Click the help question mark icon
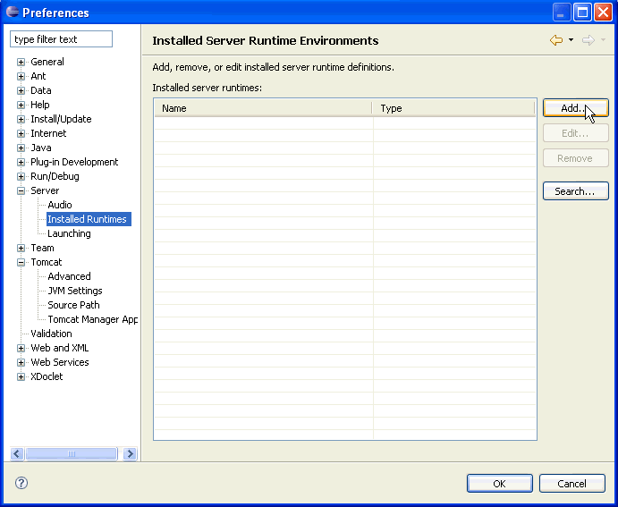This screenshot has width=618, height=507. pyautogui.click(x=21, y=483)
